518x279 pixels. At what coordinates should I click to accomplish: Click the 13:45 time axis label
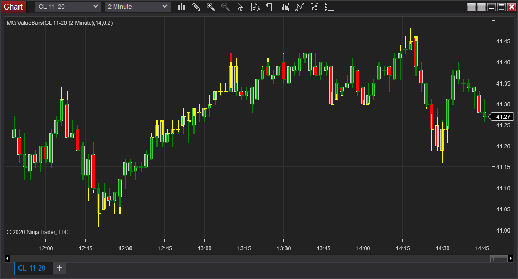323,248
